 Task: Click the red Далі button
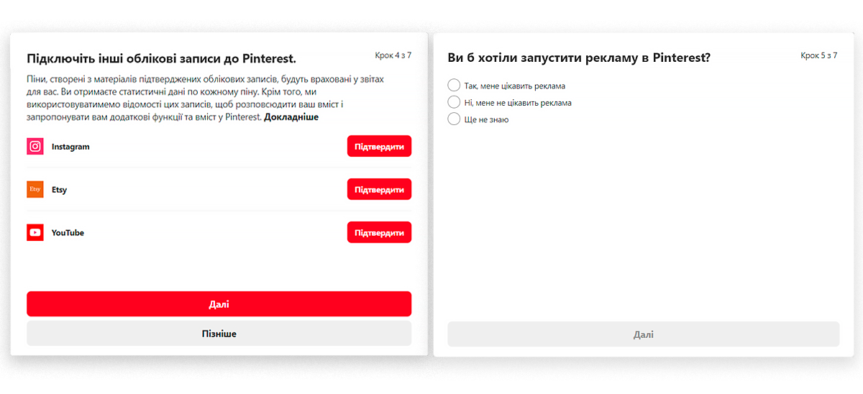[219, 304]
